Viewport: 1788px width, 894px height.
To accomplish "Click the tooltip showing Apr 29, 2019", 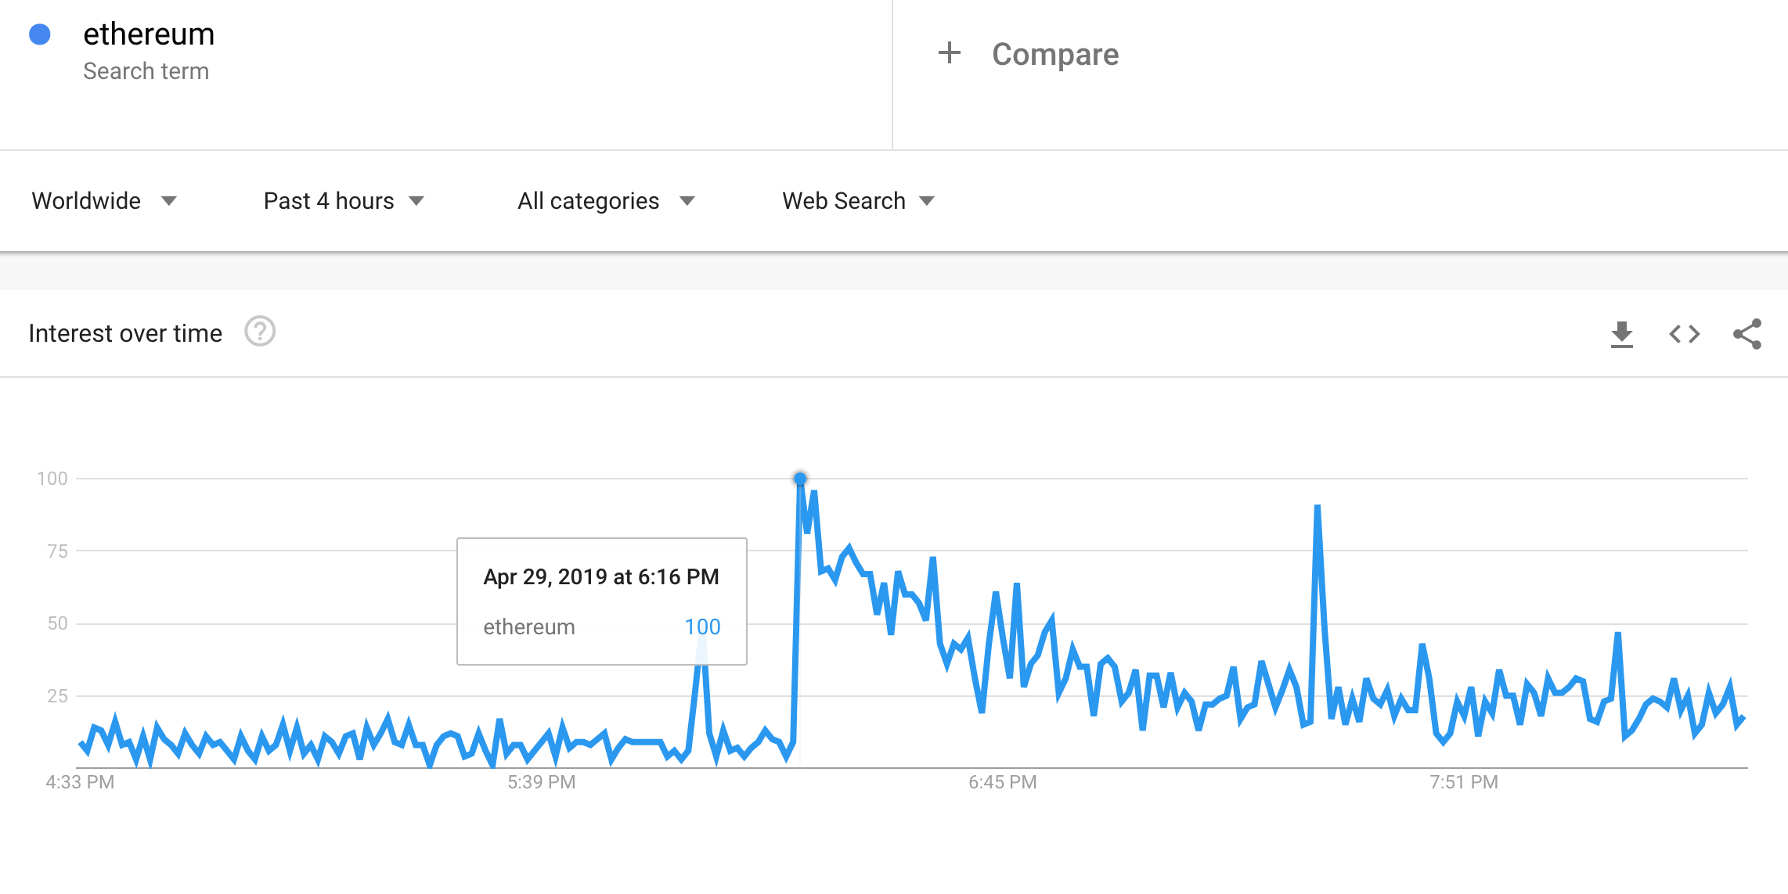I will click(x=601, y=601).
